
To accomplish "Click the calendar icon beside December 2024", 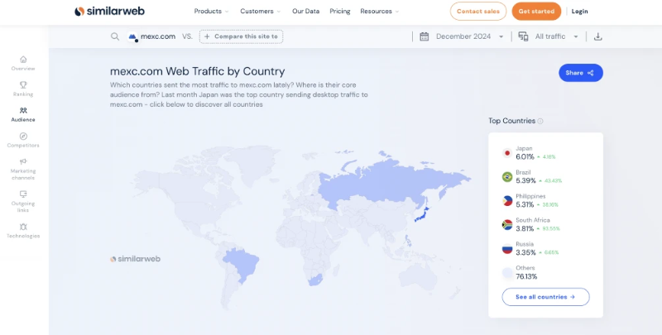I will (x=425, y=36).
